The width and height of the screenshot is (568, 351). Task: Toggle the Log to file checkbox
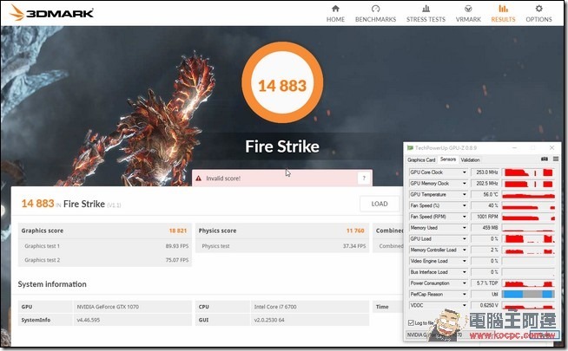tap(411, 322)
